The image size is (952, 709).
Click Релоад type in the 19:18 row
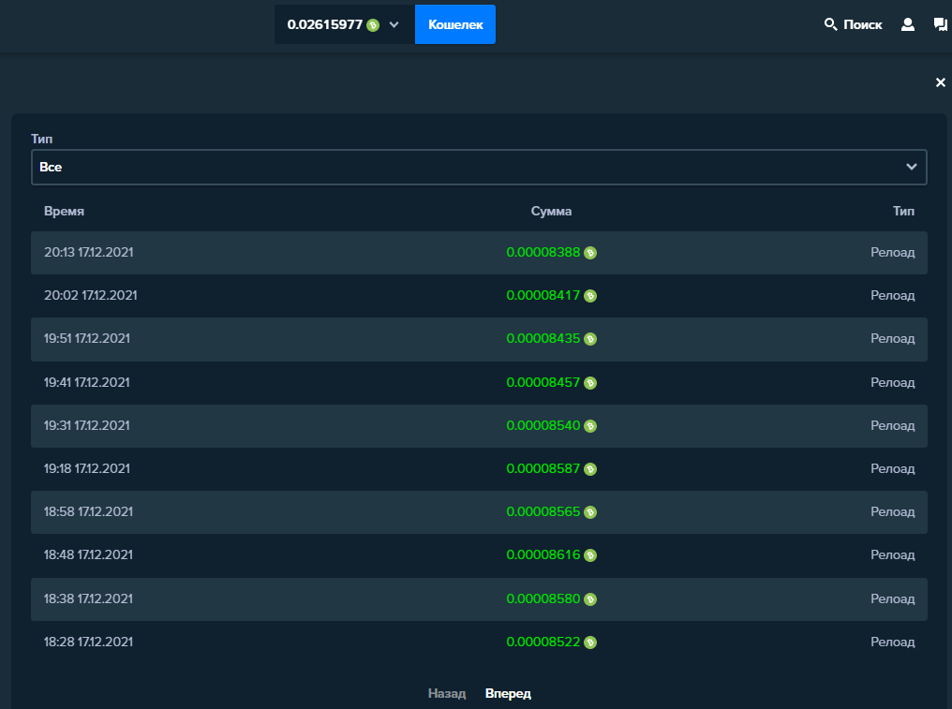892,468
